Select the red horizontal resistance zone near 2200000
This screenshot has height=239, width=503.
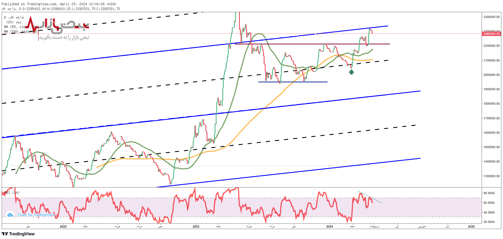coord(312,44)
